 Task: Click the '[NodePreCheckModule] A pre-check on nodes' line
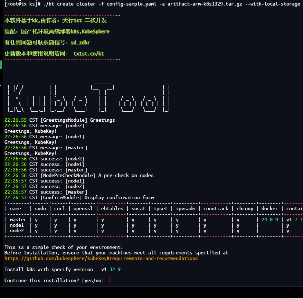click(x=97, y=175)
